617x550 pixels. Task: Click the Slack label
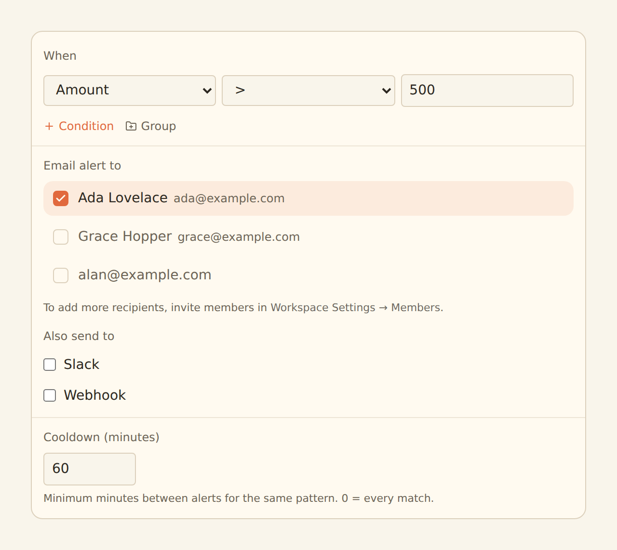tap(81, 365)
